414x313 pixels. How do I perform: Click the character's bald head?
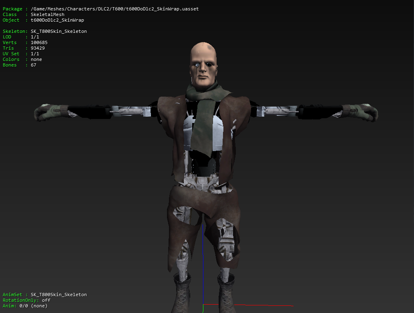coord(203,63)
